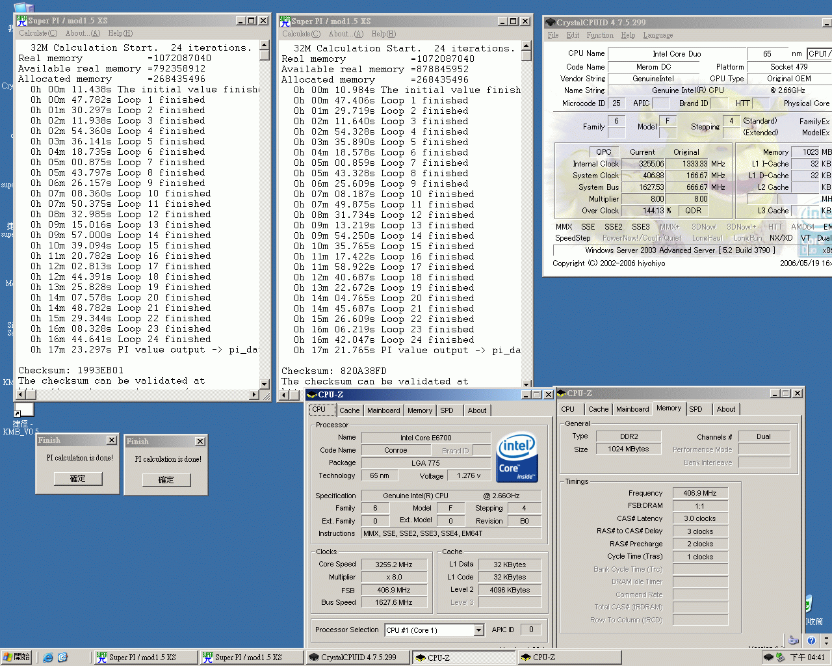The height and width of the screenshot is (666, 832).
Task: Close the left Finish dialog
Action: coord(112,440)
